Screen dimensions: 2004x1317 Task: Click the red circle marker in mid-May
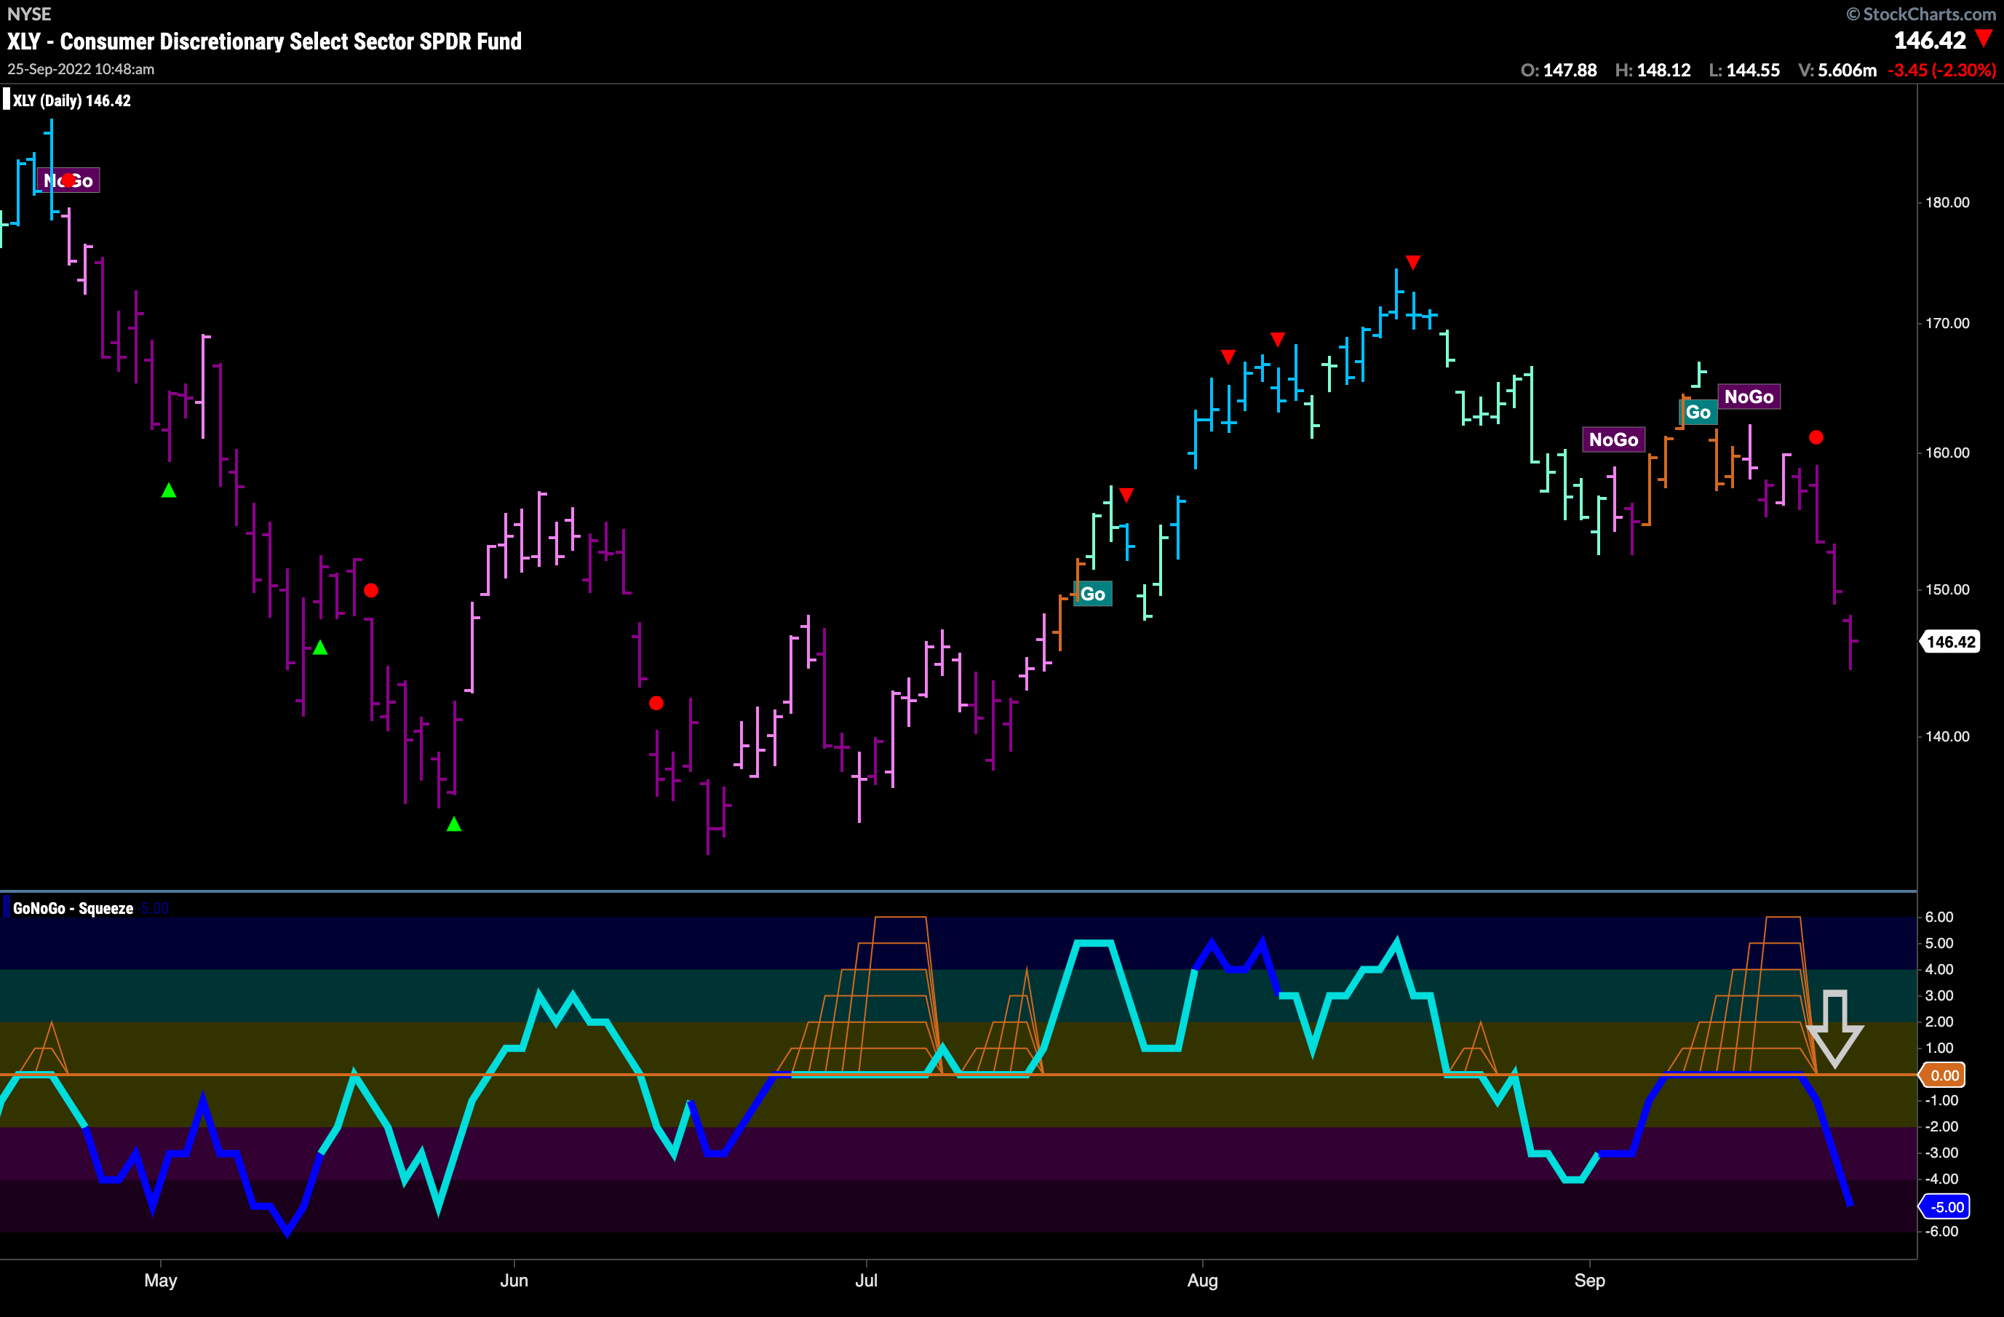coord(371,591)
